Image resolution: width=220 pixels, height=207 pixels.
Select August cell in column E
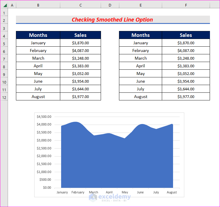141,97
